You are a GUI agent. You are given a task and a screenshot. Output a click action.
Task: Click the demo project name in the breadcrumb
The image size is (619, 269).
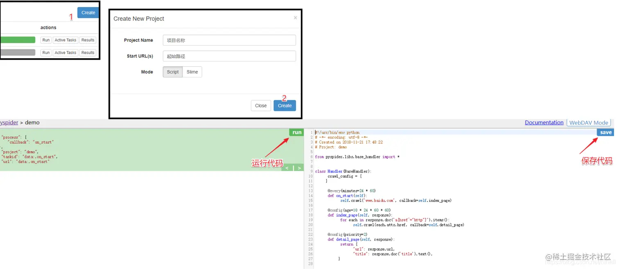tap(32, 122)
